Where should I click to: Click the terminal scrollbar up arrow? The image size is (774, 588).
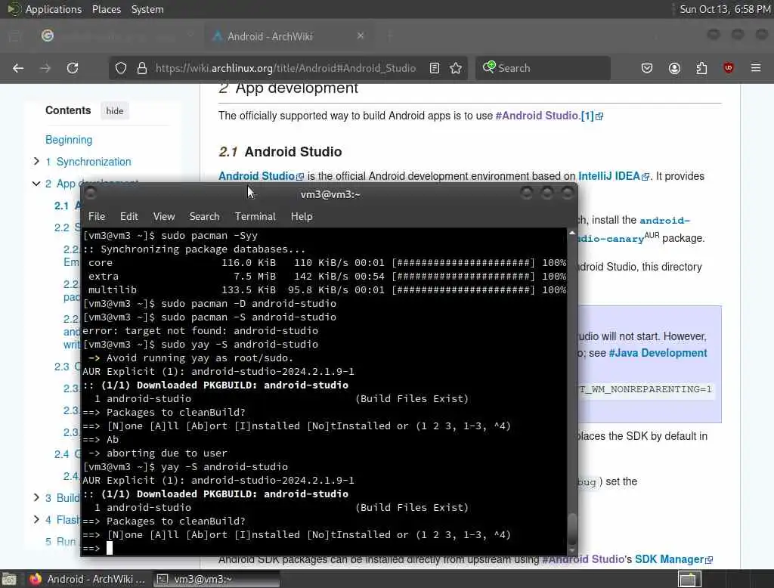[572, 233]
